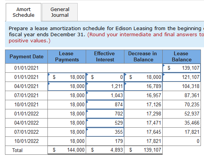Select decrease in balance value 17,298
The image size is (204, 157).
(144, 114)
